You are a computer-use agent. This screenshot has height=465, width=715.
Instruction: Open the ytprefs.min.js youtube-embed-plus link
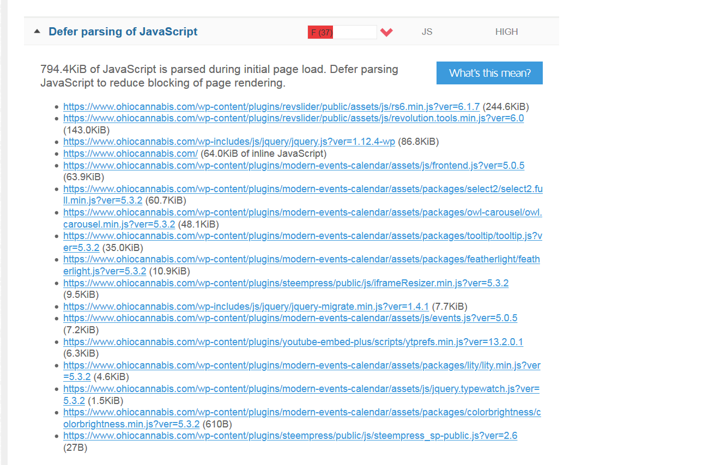293,342
